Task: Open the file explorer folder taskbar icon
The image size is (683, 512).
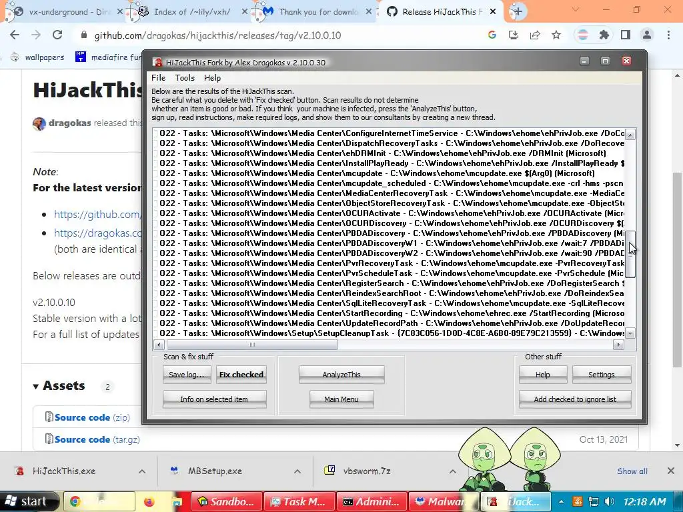Action: pyautogui.click(x=177, y=501)
